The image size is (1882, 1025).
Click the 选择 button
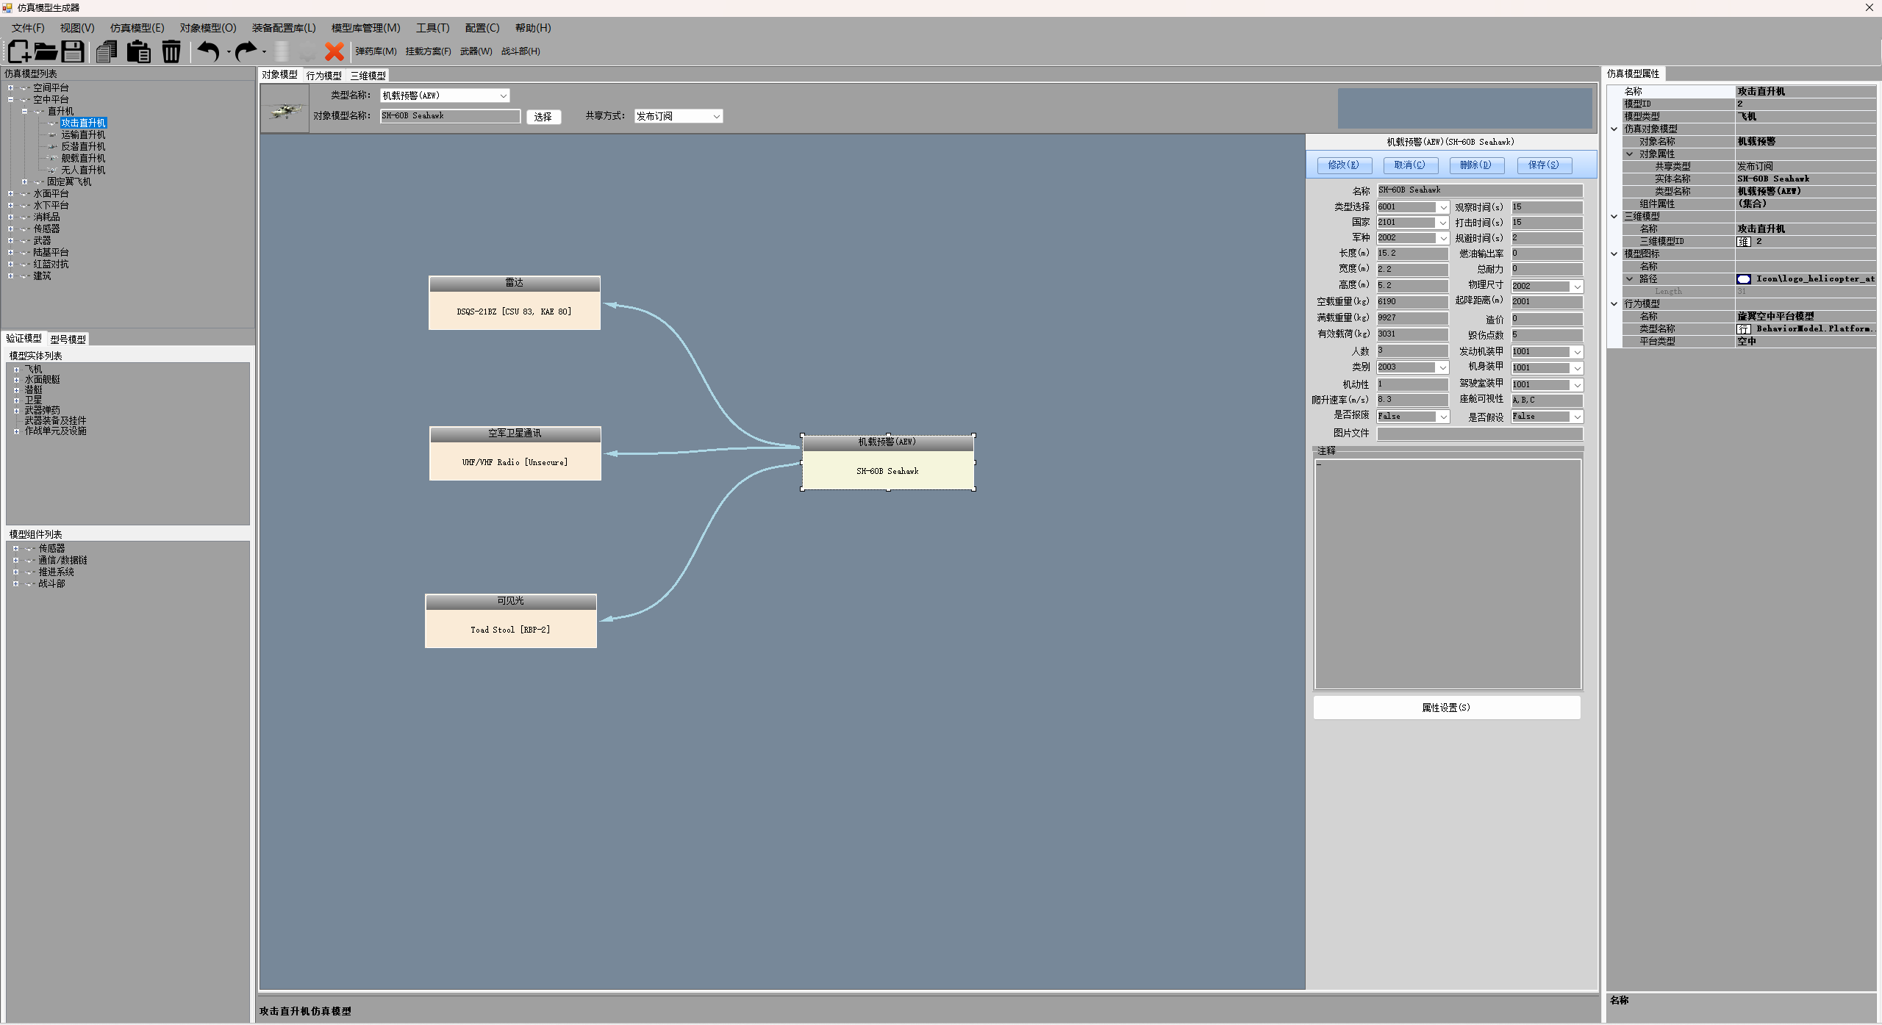[x=543, y=117]
